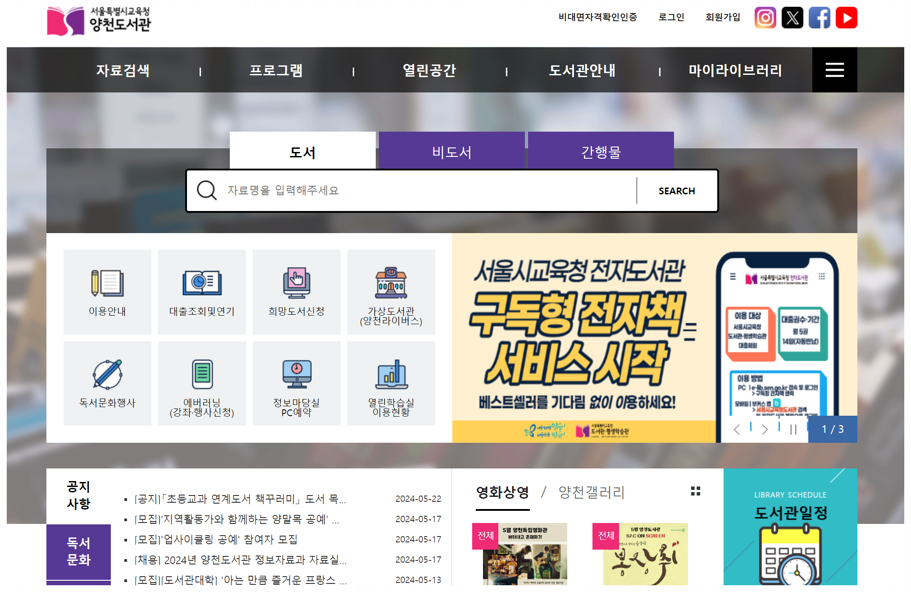Go to previous banner slide arrow

coord(737,430)
